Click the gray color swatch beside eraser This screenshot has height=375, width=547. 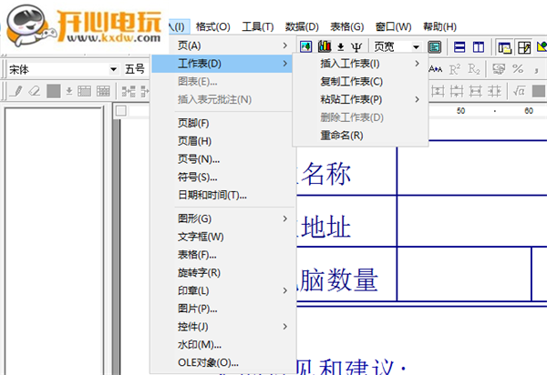(x=54, y=91)
